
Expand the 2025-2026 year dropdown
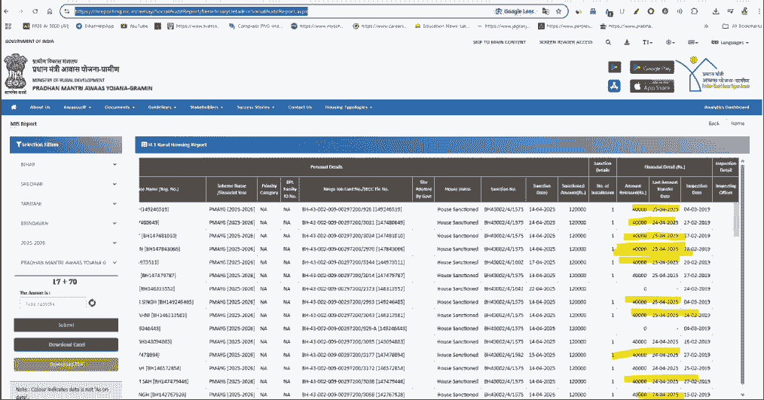point(66,243)
